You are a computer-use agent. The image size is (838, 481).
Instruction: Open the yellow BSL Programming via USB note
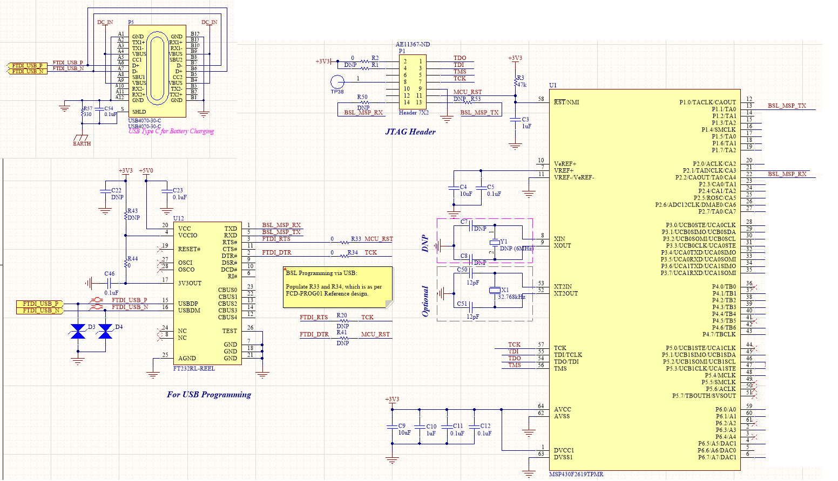[338, 287]
